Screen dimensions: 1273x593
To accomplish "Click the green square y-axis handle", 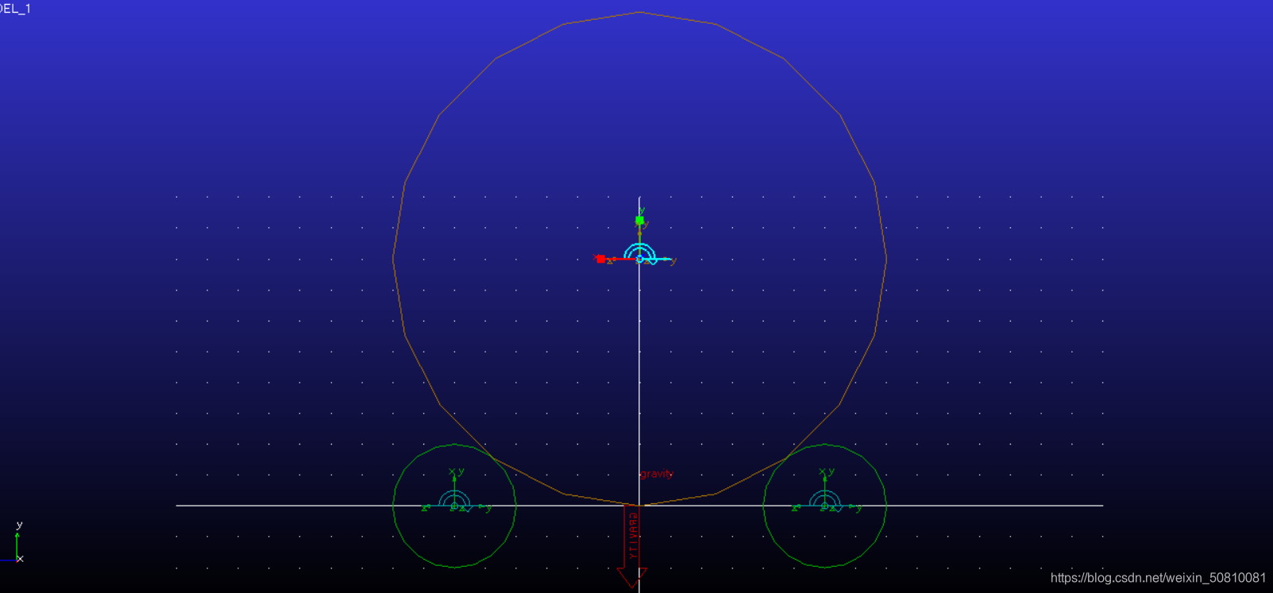I will tap(639, 220).
